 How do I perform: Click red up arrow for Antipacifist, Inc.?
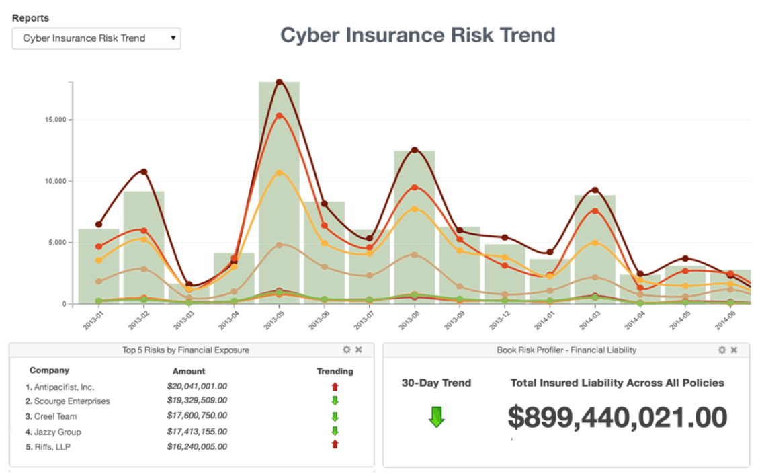(335, 386)
